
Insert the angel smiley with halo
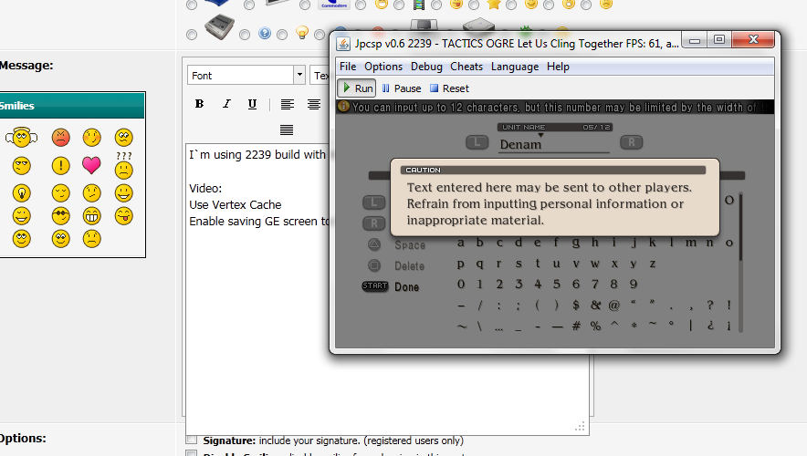[21, 138]
